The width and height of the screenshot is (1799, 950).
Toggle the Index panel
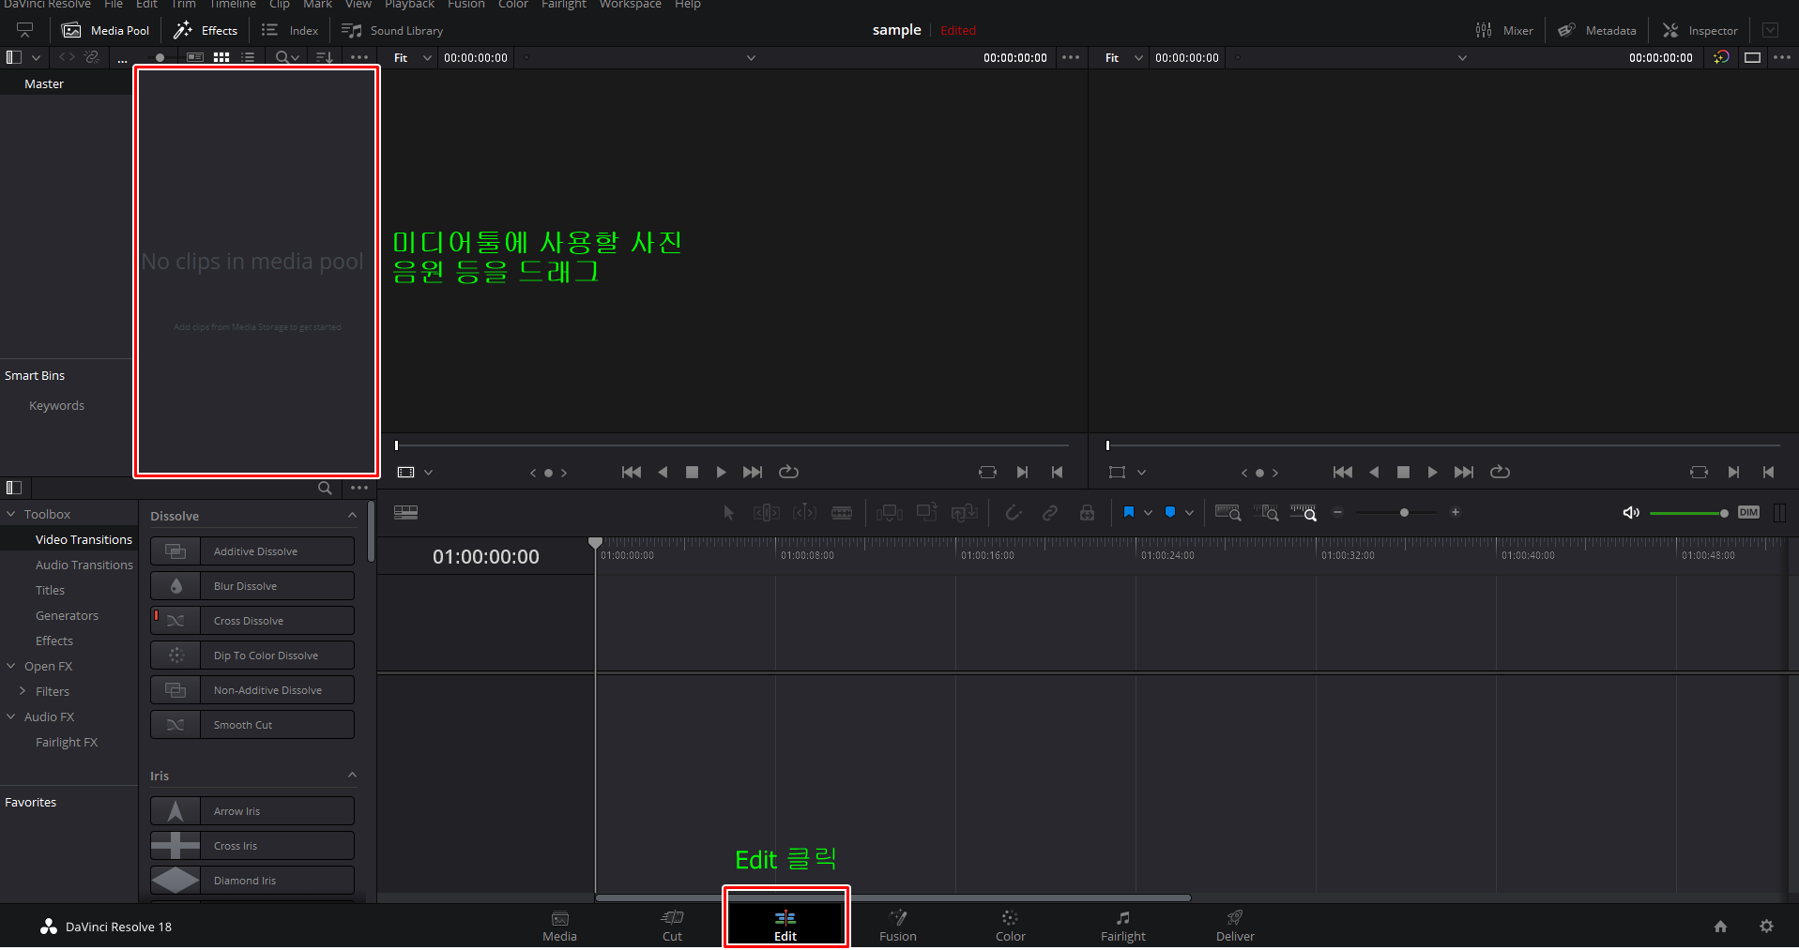(x=290, y=30)
